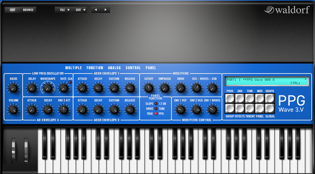
Task: Click the ADSR Envelope 1 DECAY knob
Action: coord(98,88)
